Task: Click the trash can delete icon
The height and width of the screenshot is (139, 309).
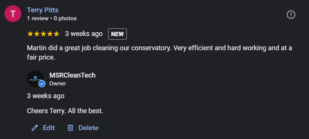Action: pyautogui.click(x=70, y=128)
